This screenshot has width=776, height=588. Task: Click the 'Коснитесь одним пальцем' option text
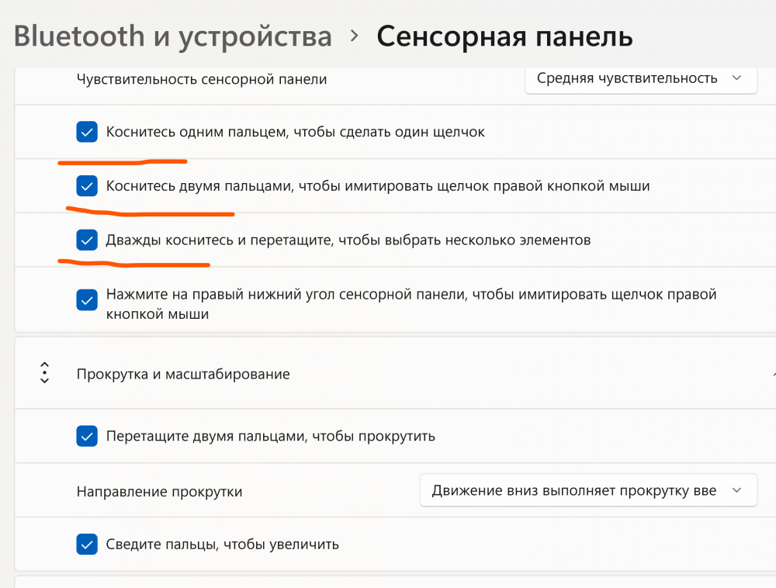pos(295,132)
